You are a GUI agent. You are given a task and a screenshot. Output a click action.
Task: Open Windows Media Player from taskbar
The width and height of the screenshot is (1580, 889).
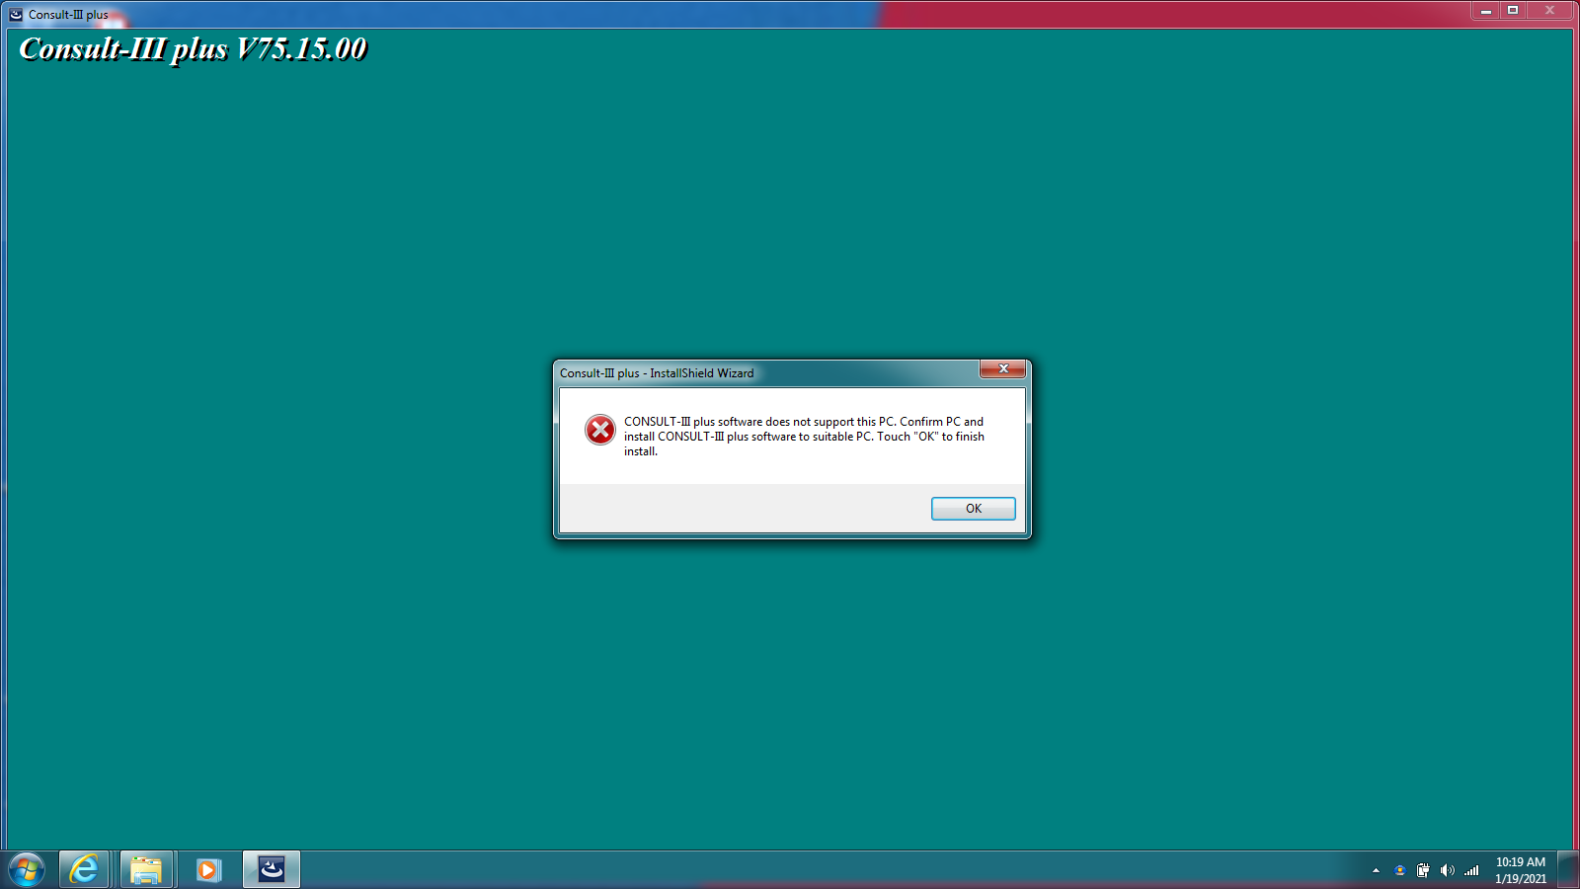pyautogui.click(x=208, y=869)
